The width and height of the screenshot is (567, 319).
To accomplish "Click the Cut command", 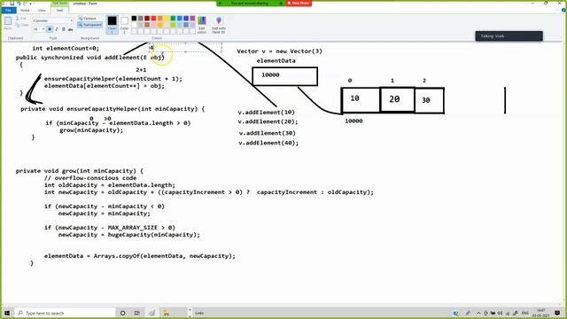I will coord(21,18).
